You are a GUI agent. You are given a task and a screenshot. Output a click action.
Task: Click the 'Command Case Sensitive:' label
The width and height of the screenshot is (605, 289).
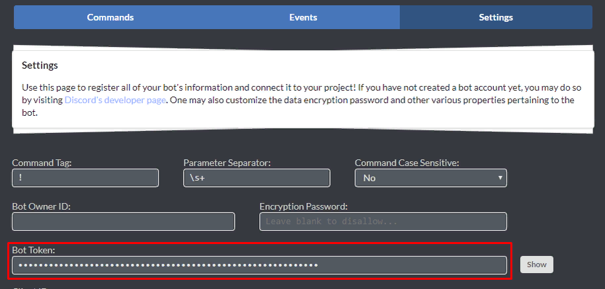(x=407, y=163)
